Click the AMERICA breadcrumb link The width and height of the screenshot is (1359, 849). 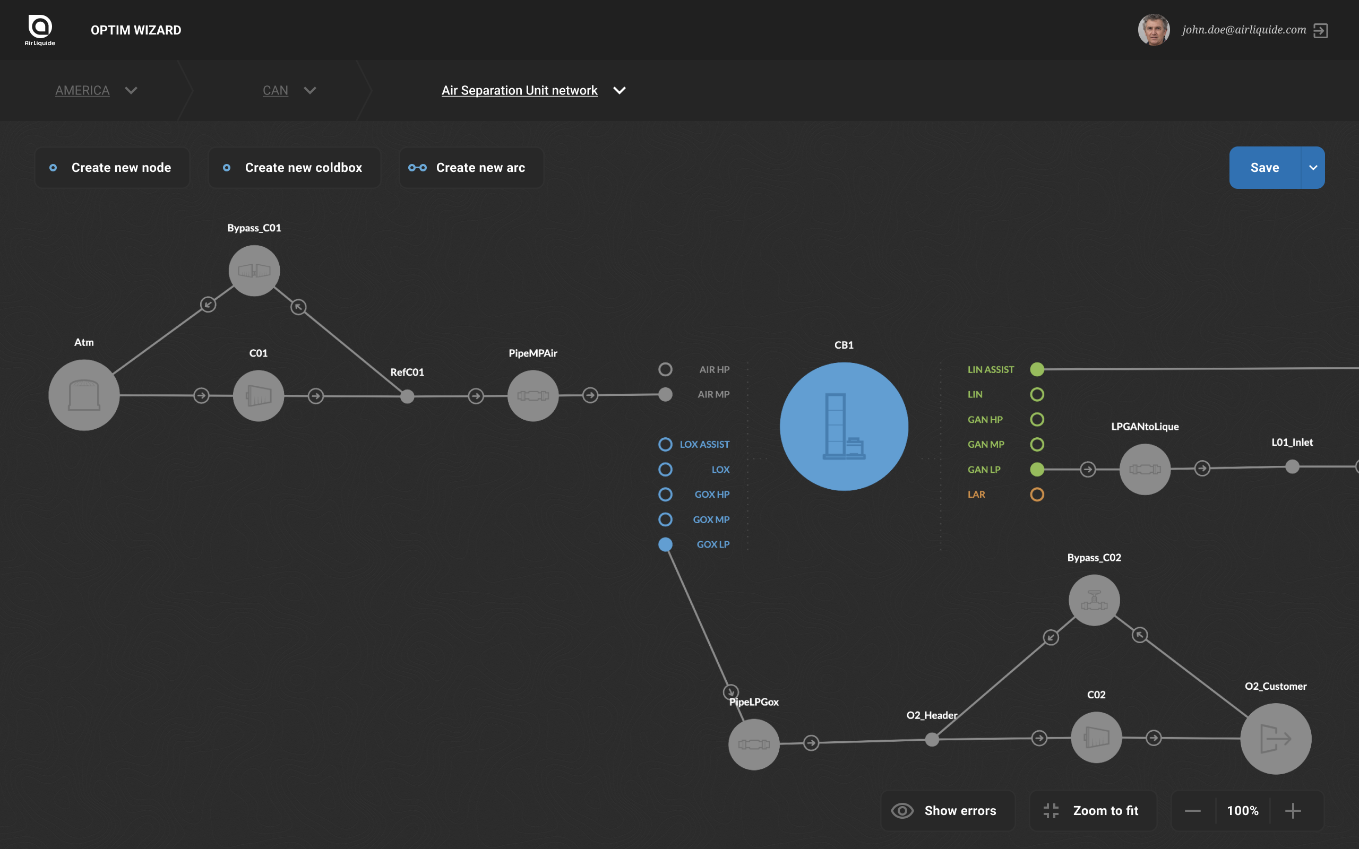click(82, 90)
